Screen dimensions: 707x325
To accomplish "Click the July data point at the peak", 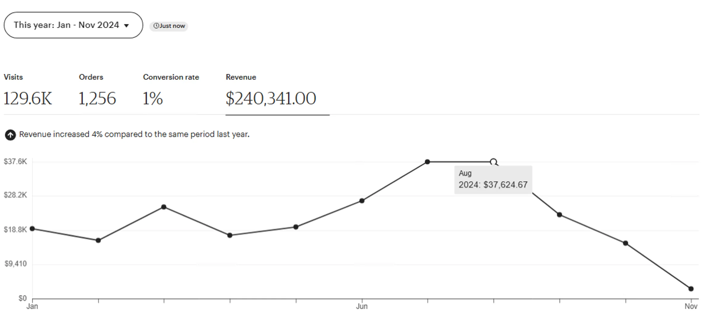I will pos(428,162).
